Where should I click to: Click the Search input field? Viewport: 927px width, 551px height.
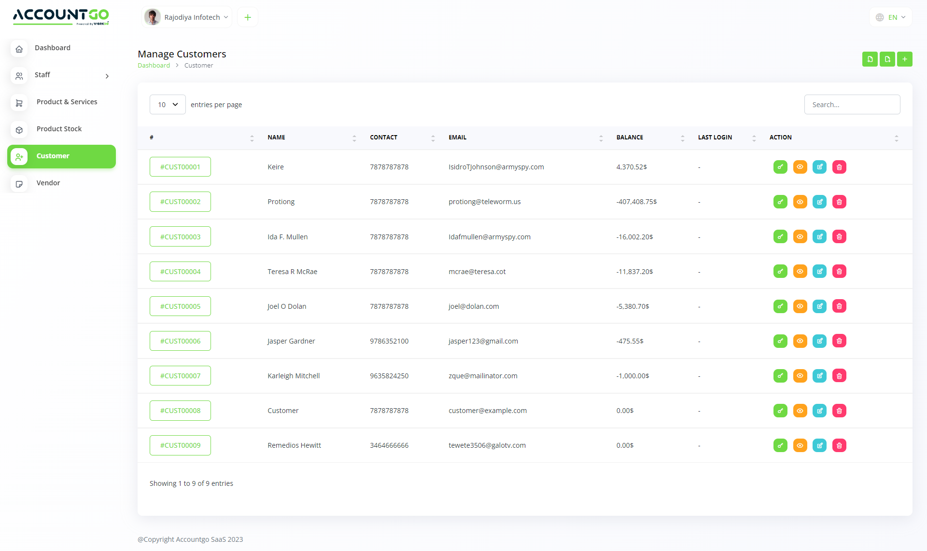(852, 105)
